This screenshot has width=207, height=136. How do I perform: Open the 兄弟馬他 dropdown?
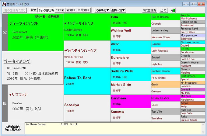click(102, 10)
